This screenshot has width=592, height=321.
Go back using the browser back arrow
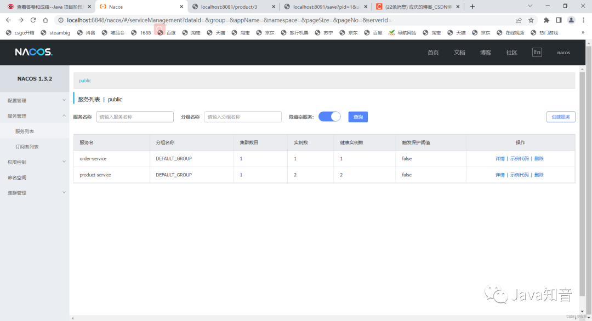pyautogui.click(x=8, y=20)
